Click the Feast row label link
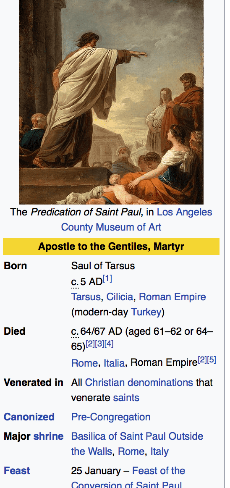This screenshot has height=488, width=230. 17,471
